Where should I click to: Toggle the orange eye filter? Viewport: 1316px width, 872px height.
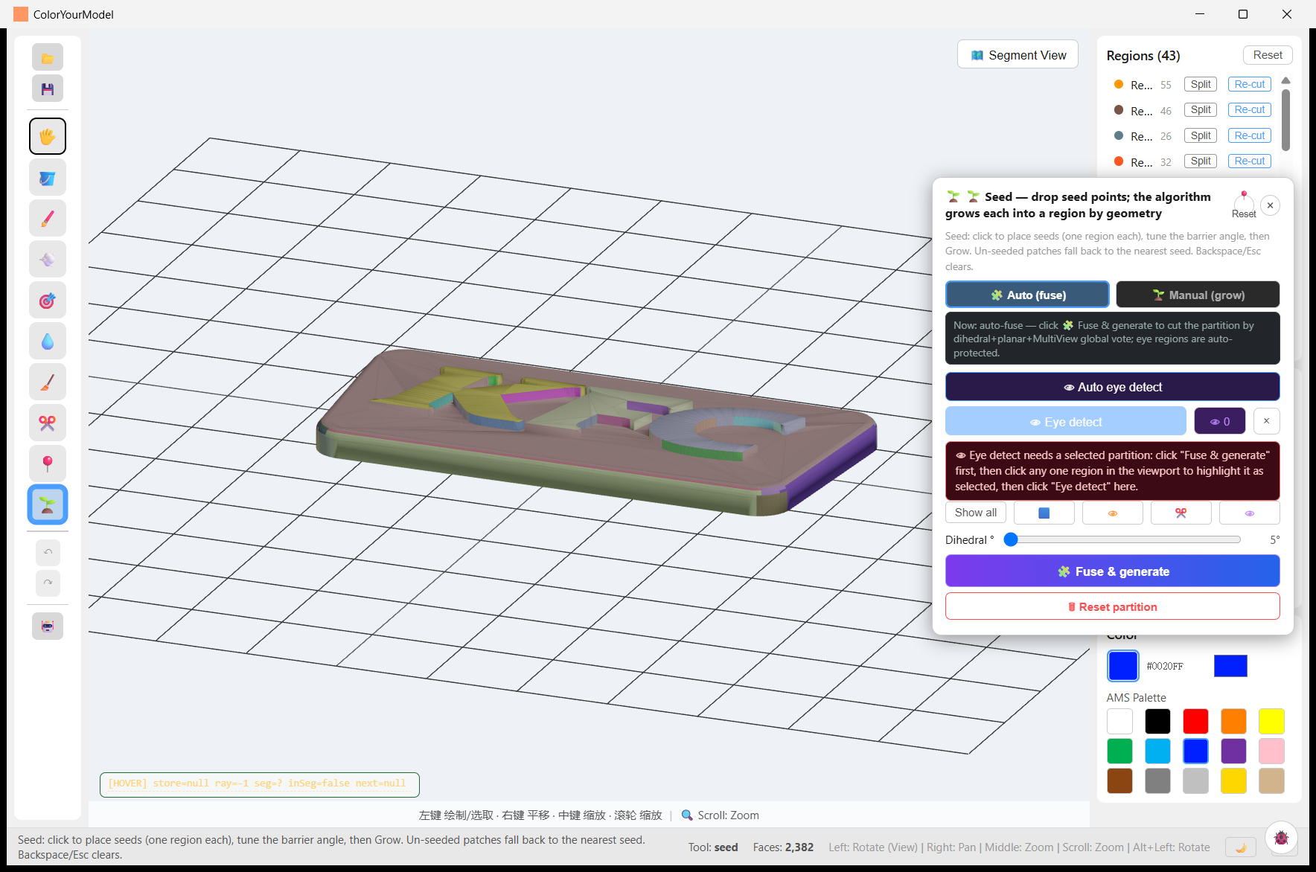click(x=1113, y=513)
